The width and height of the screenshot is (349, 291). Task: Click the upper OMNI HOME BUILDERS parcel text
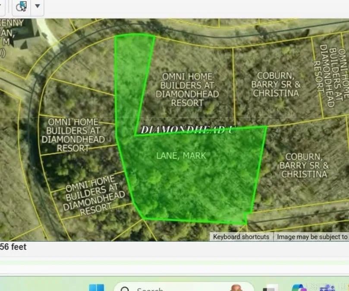186,90
